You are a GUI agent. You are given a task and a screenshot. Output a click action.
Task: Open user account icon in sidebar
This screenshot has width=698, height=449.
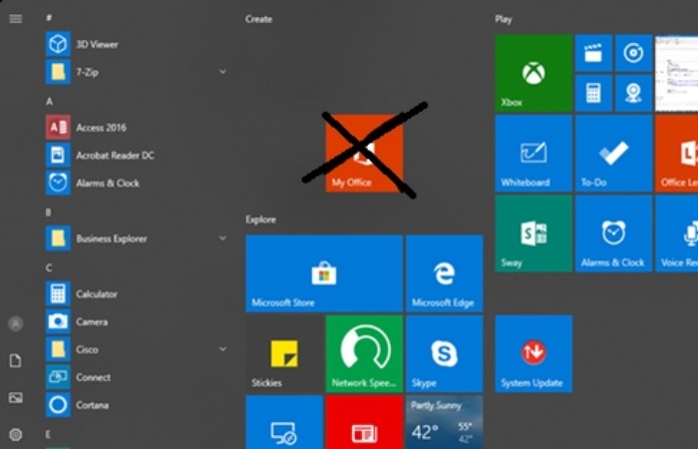tap(16, 324)
